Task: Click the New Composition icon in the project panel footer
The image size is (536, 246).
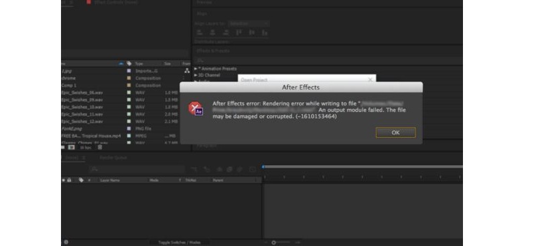Action: [x=72, y=147]
